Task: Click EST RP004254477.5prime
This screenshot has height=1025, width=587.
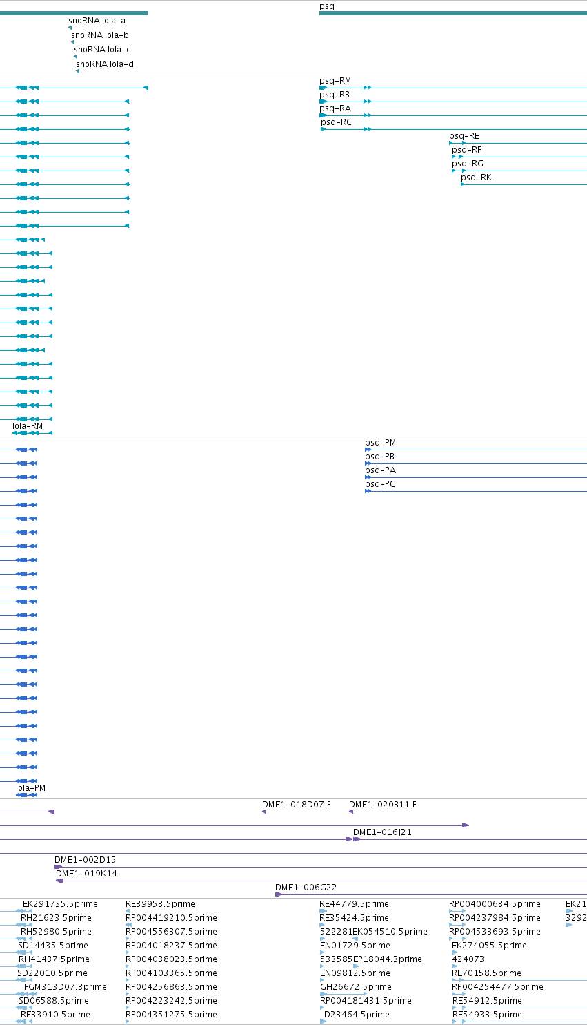Action: [497, 987]
